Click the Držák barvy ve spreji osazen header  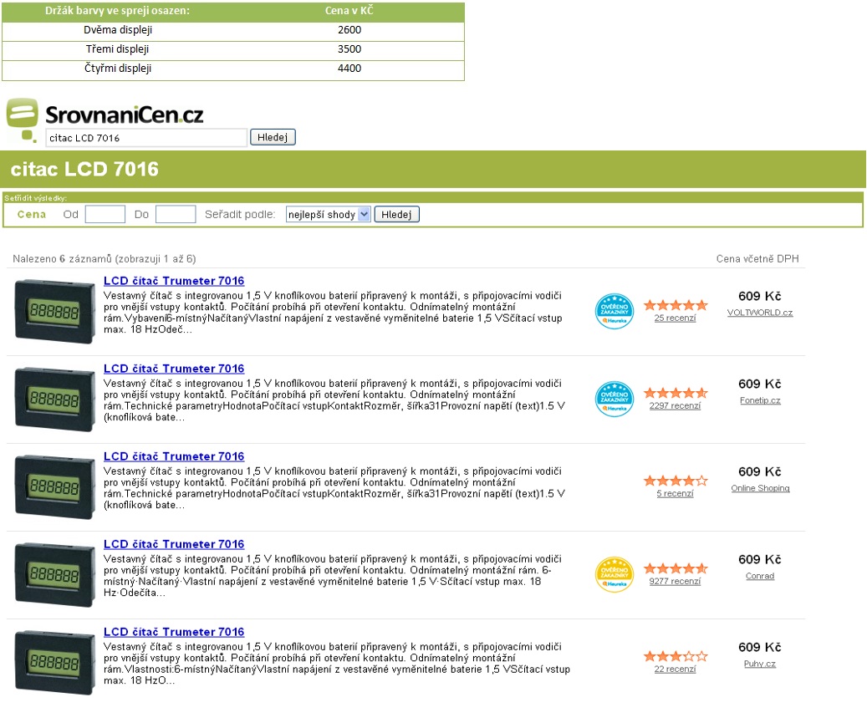pos(117,11)
